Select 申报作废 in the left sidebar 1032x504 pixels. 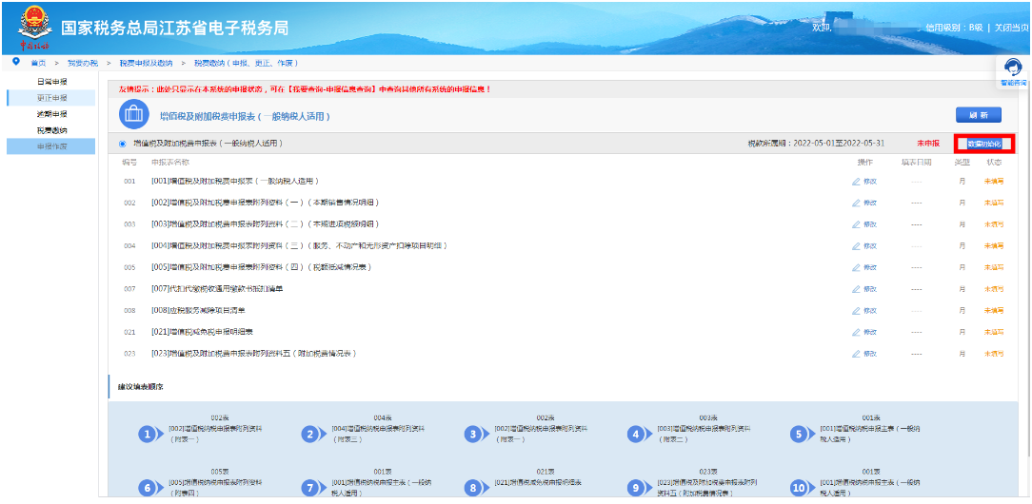point(51,146)
